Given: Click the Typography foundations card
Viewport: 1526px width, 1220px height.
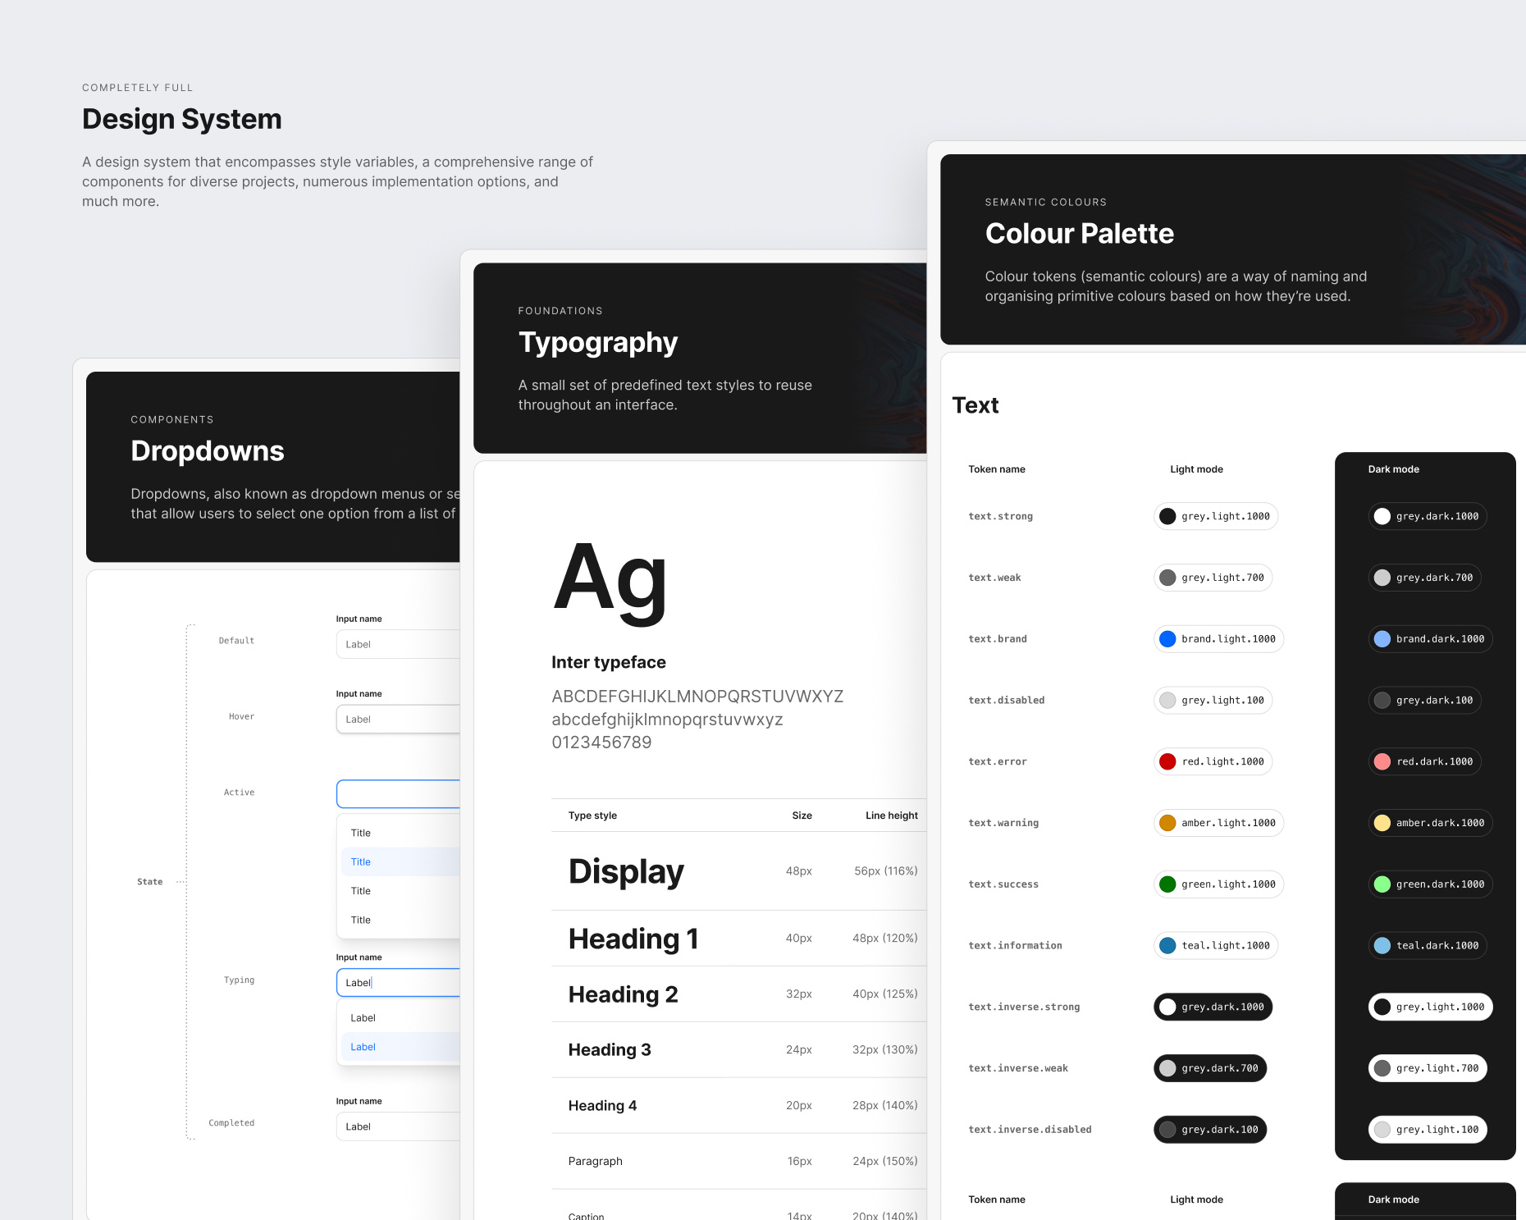Looking at the screenshot, I should [x=597, y=342].
